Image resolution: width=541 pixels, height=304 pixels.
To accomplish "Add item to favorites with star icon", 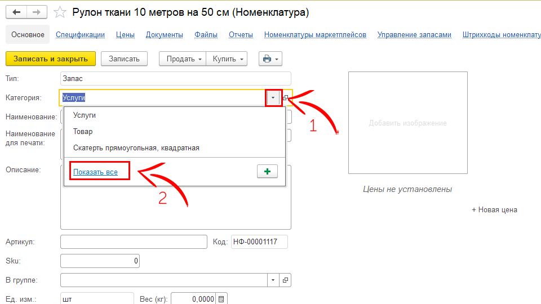I will [58, 12].
